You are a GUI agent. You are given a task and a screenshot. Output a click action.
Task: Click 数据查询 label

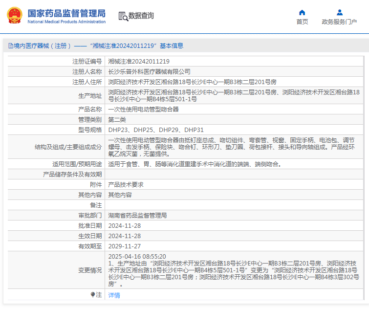(141, 16)
